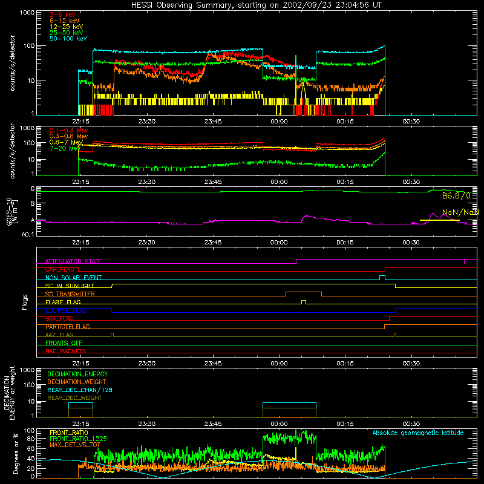Click counts/s/detector axis title of top panel
The width and height of the screenshot is (484, 484).
[12, 63]
